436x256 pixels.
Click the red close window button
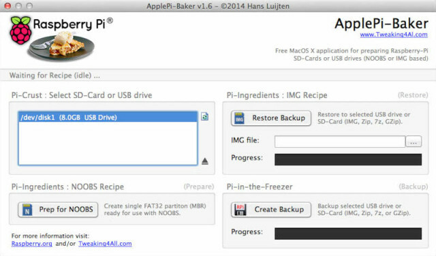[x=7, y=6]
